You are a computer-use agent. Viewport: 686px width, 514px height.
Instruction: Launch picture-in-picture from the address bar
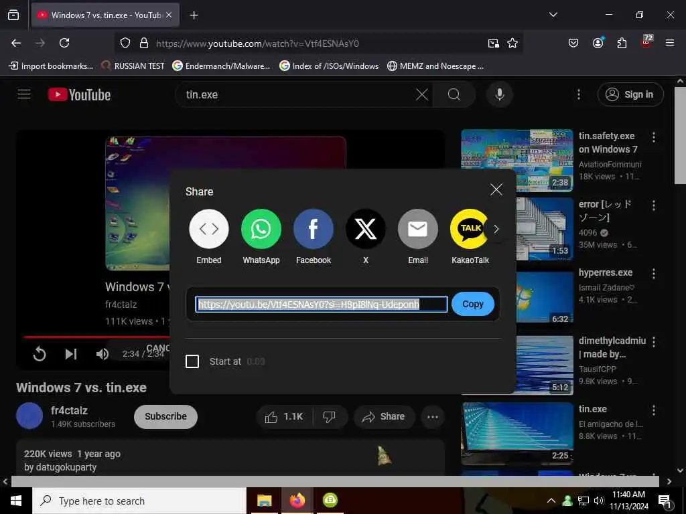click(493, 43)
